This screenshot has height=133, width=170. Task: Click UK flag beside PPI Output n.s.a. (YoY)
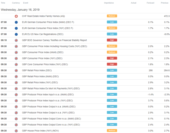tap(16, 113)
